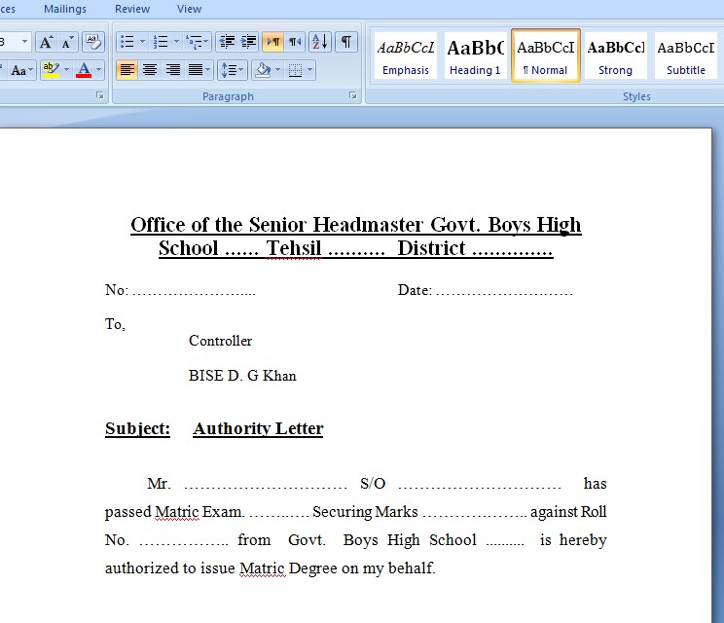The image size is (724, 623).
Task: Decrease the paragraph indent
Action: pos(227,42)
